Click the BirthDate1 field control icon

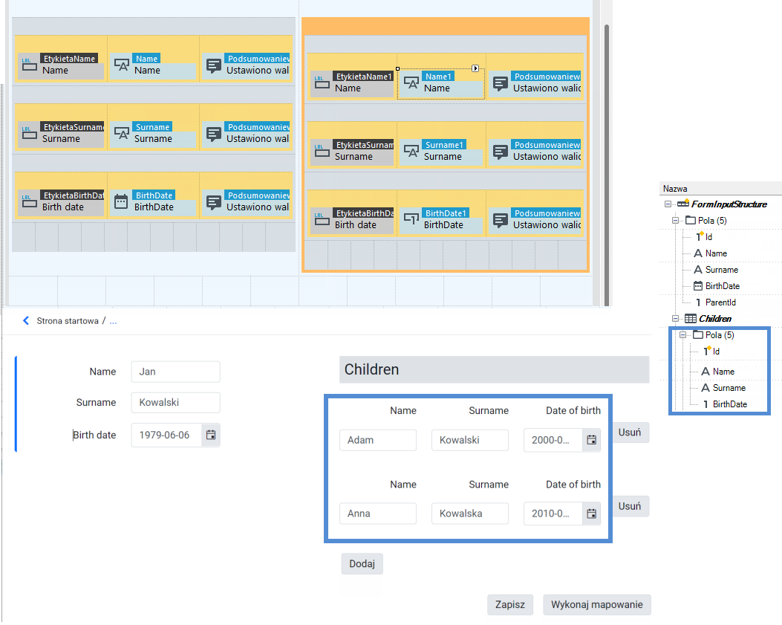pos(411,219)
